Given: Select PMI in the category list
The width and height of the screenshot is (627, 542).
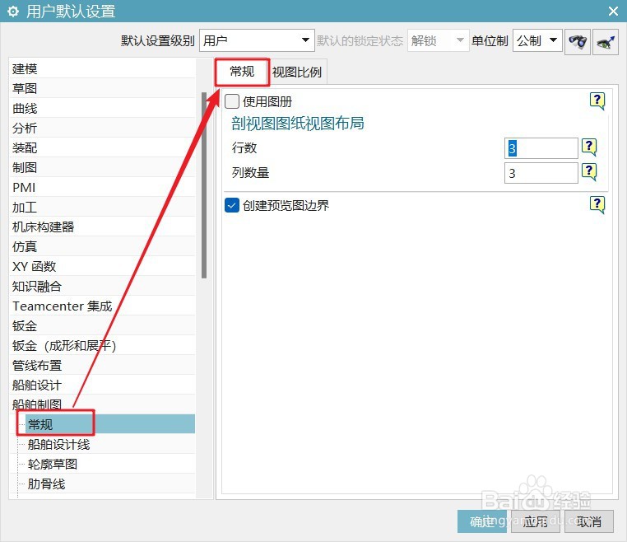Looking at the screenshot, I should (x=102, y=188).
